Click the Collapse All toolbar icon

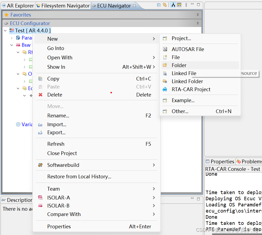pos(158,5)
